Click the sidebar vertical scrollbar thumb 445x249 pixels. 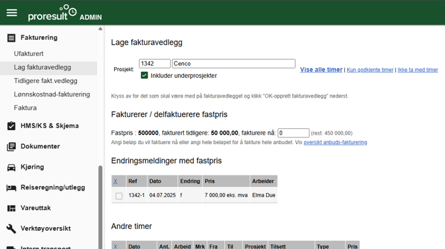point(100,207)
